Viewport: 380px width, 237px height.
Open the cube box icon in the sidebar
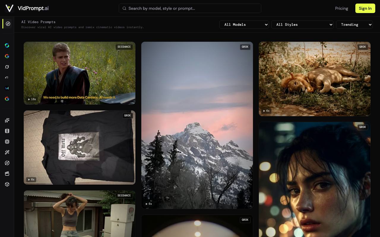7,184
